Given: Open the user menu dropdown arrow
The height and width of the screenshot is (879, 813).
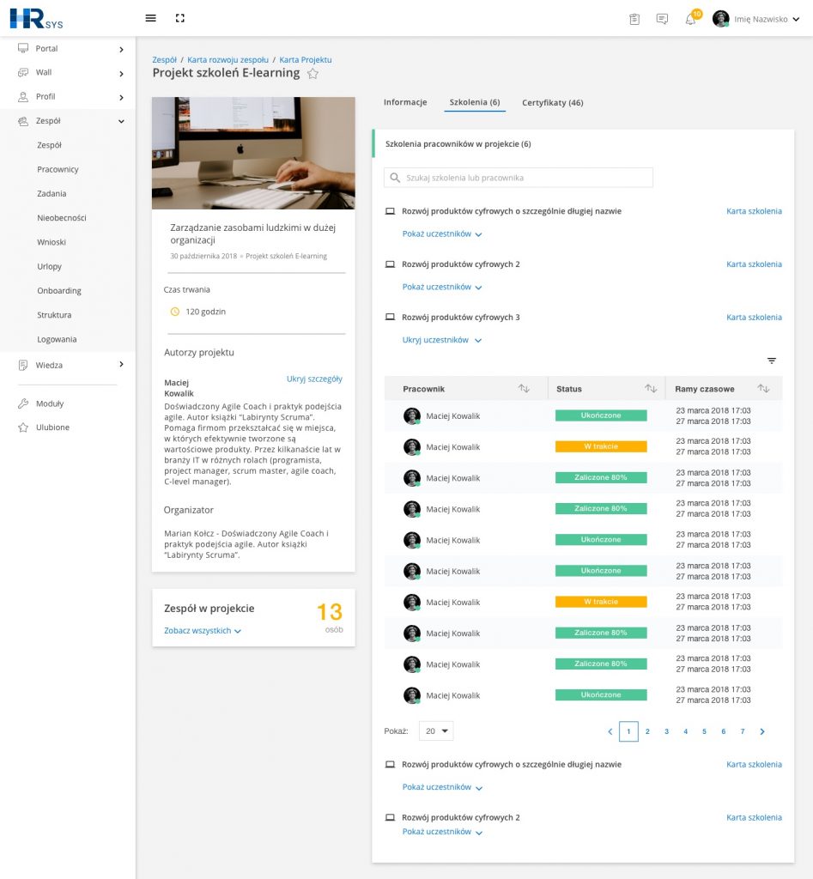Looking at the screenshot, I should point(796,19).
